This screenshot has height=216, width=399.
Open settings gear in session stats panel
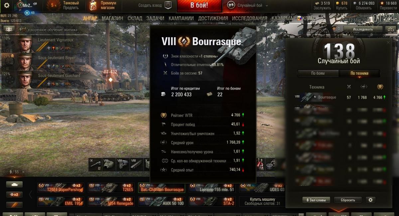tap(370, 200)
